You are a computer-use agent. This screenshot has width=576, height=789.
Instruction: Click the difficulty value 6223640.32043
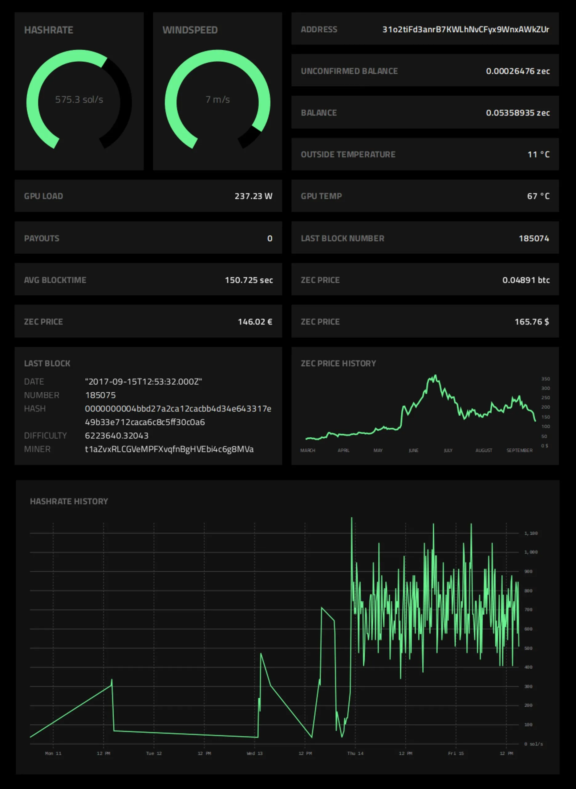[x=117, y=436]
